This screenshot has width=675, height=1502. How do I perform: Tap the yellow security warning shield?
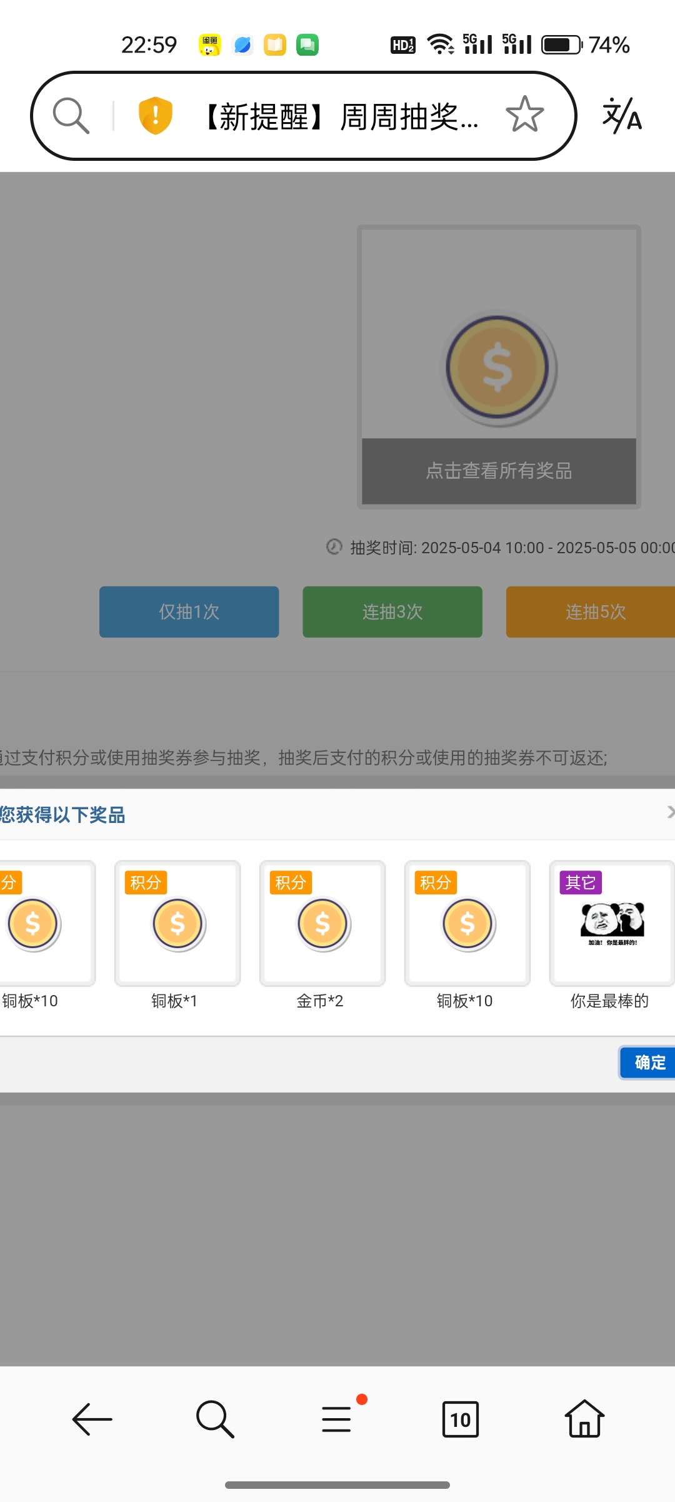155,116
